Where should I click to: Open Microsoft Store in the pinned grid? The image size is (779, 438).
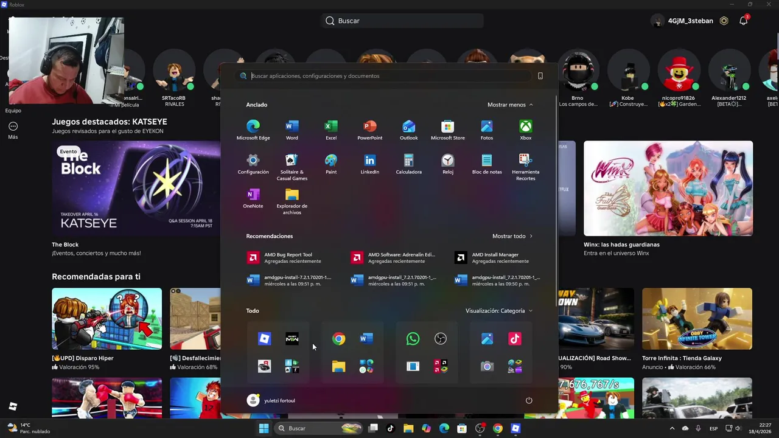coord(448,130)
